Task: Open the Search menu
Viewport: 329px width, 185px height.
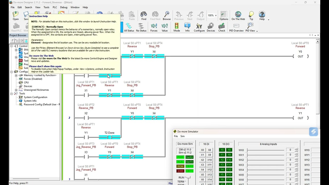Action: point(28,7)
